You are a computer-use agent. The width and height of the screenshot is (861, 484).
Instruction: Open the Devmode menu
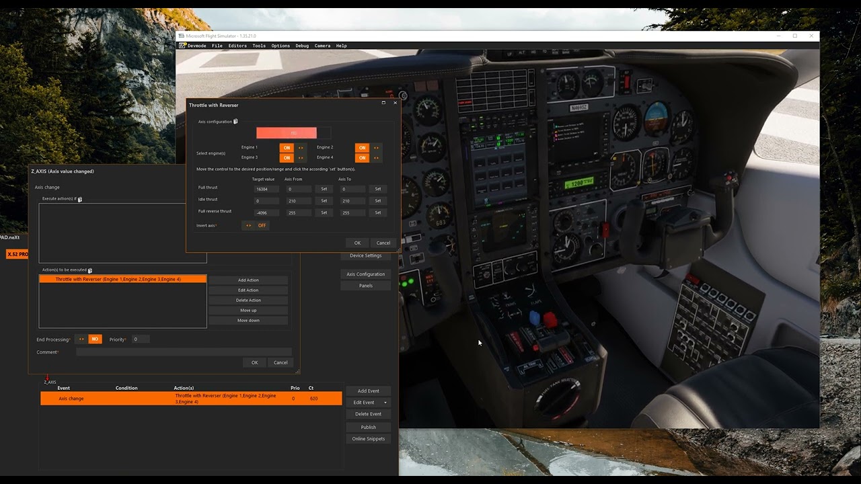197,46
